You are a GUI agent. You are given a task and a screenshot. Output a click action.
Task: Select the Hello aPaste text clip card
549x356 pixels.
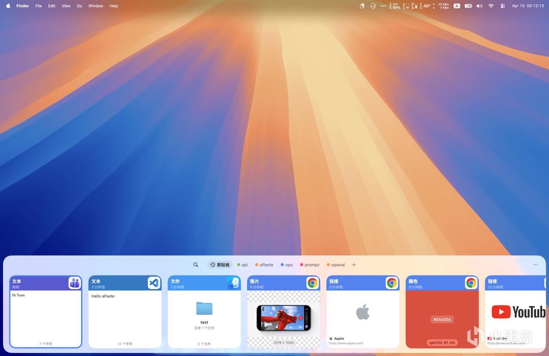click(x=125, y=311)
